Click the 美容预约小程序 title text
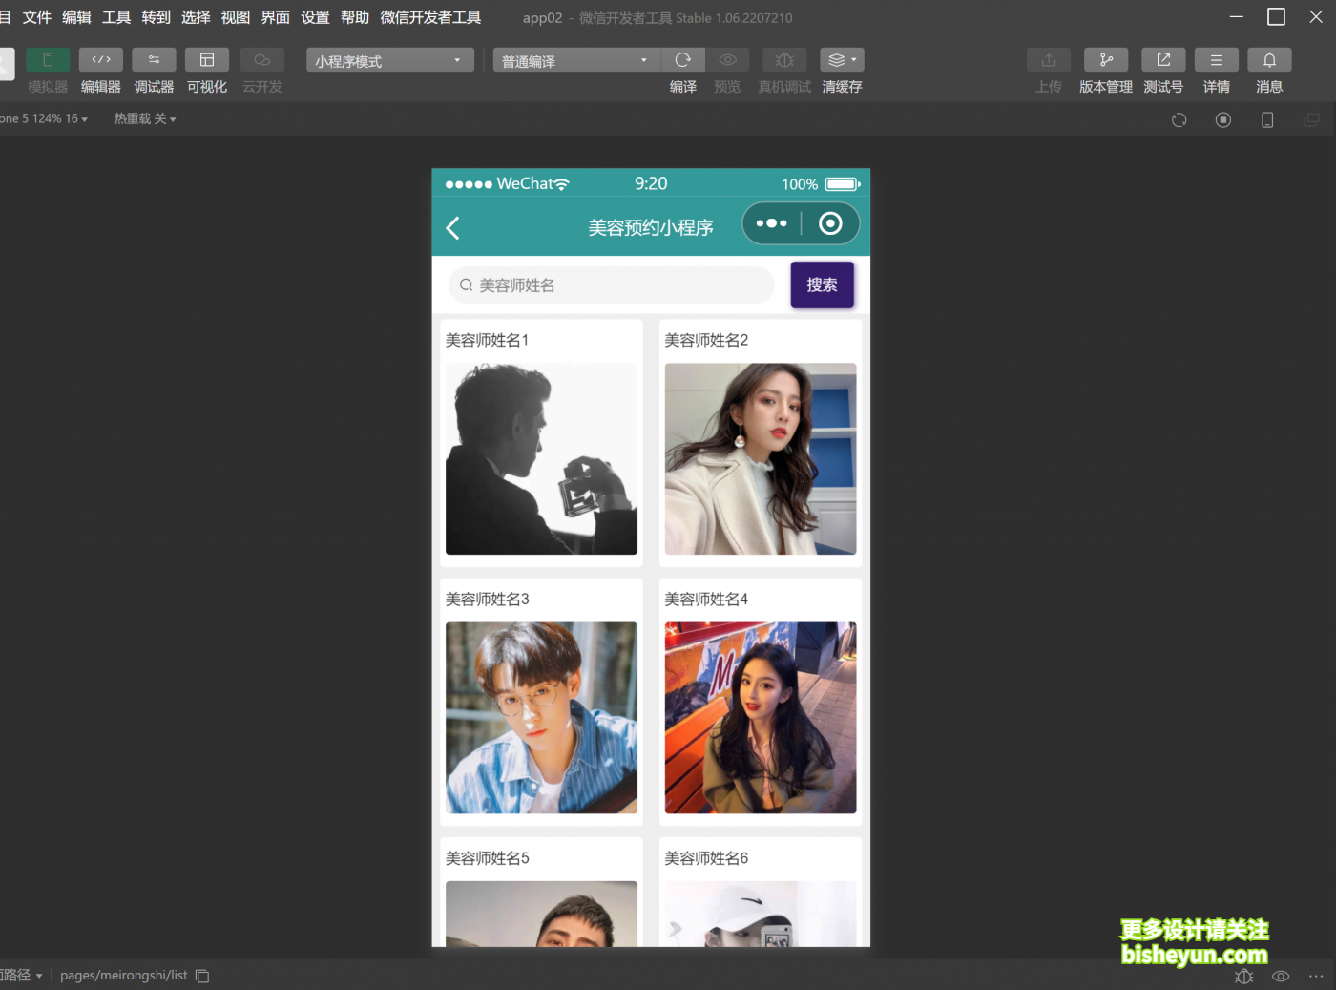 (x=651, y=228)
